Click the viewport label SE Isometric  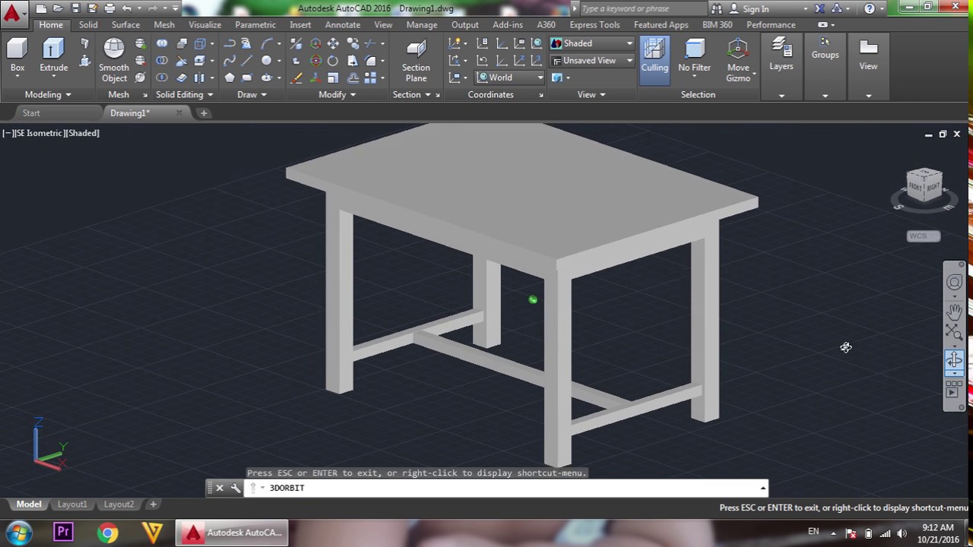point(39,133)
